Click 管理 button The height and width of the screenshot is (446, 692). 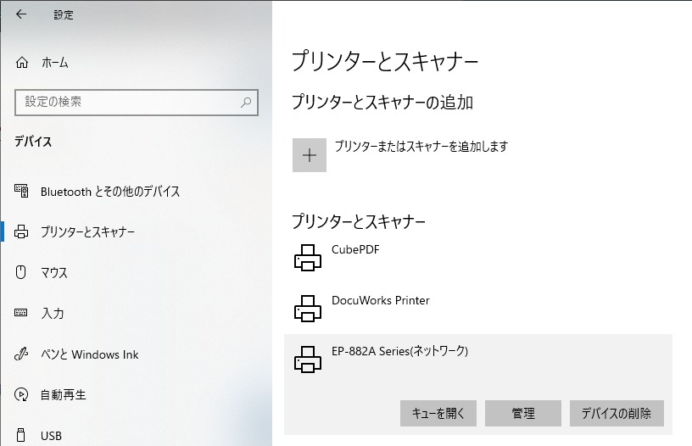click(x=523, y=413)
